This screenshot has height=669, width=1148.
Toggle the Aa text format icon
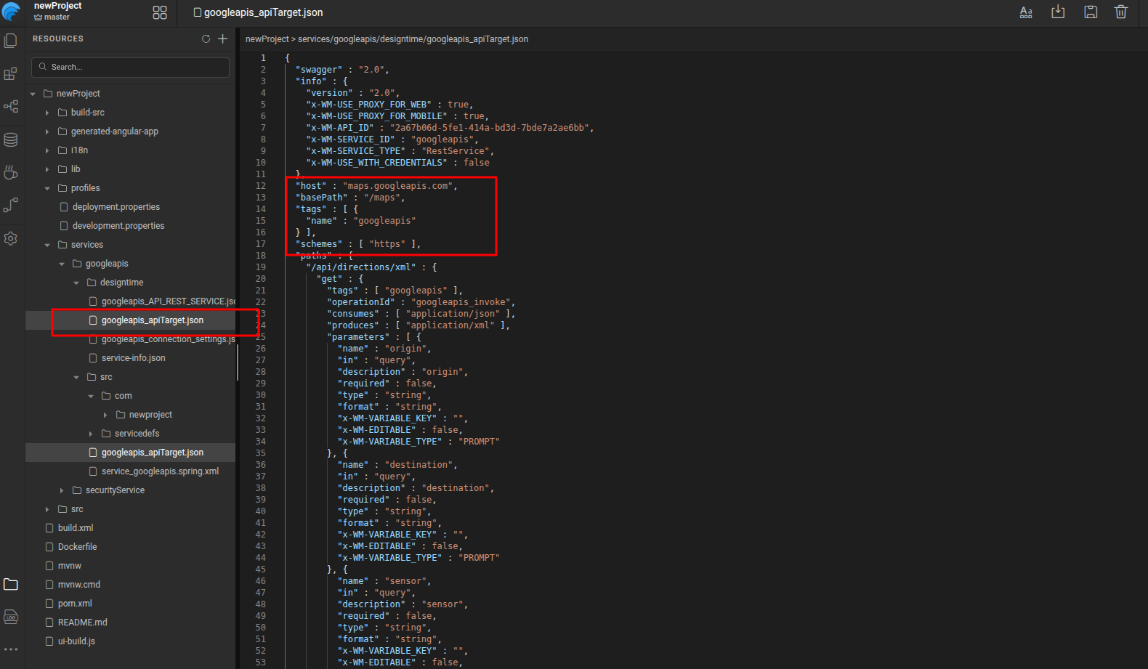(1026, 12)
